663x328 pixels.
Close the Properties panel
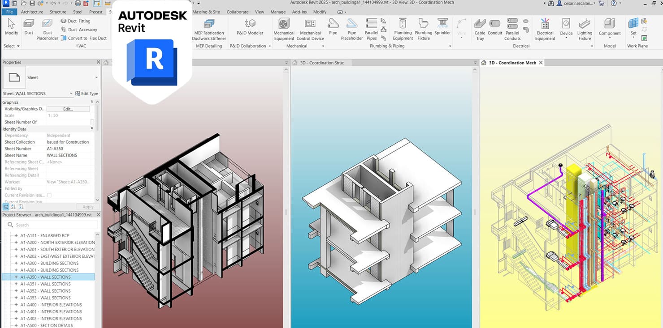pyautogui.click(x=98, y=62)
